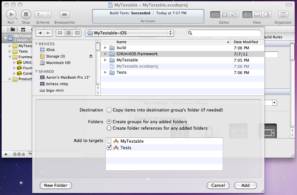Show the Symbol navigator icon
The width and height of the screenshot is (297, 195).
pyautogui.click(x=23, y=30)
